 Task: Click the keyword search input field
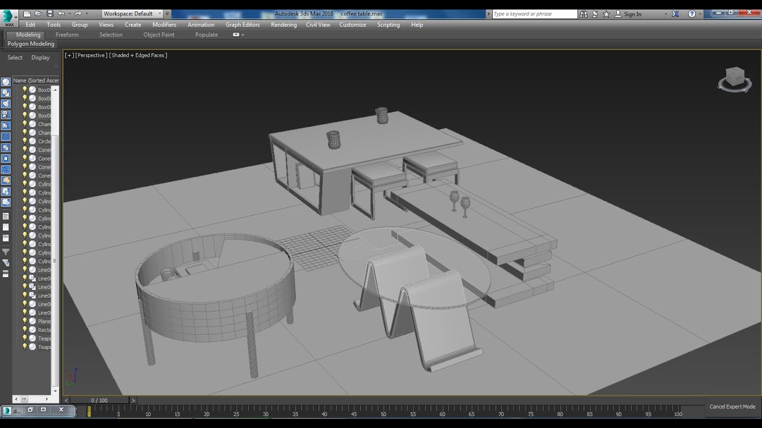(x=535, y=14)
